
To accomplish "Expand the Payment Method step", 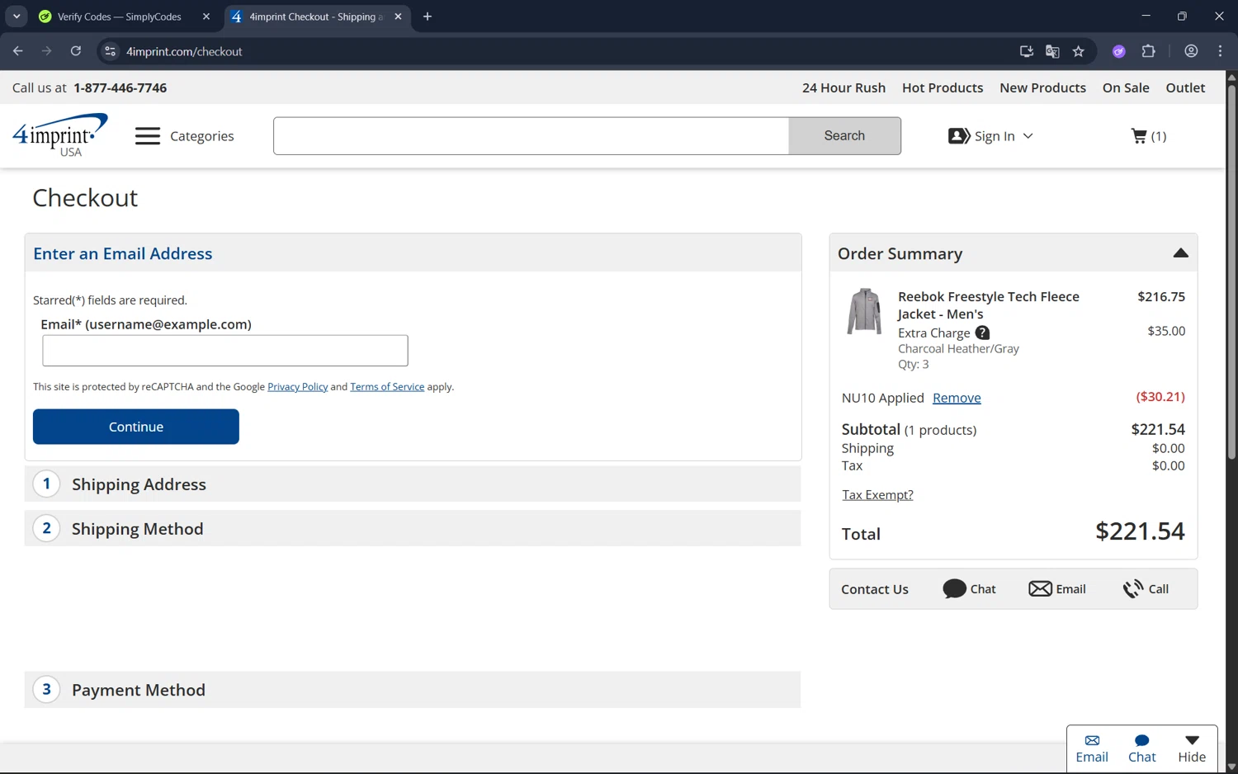I will point(413,690).
